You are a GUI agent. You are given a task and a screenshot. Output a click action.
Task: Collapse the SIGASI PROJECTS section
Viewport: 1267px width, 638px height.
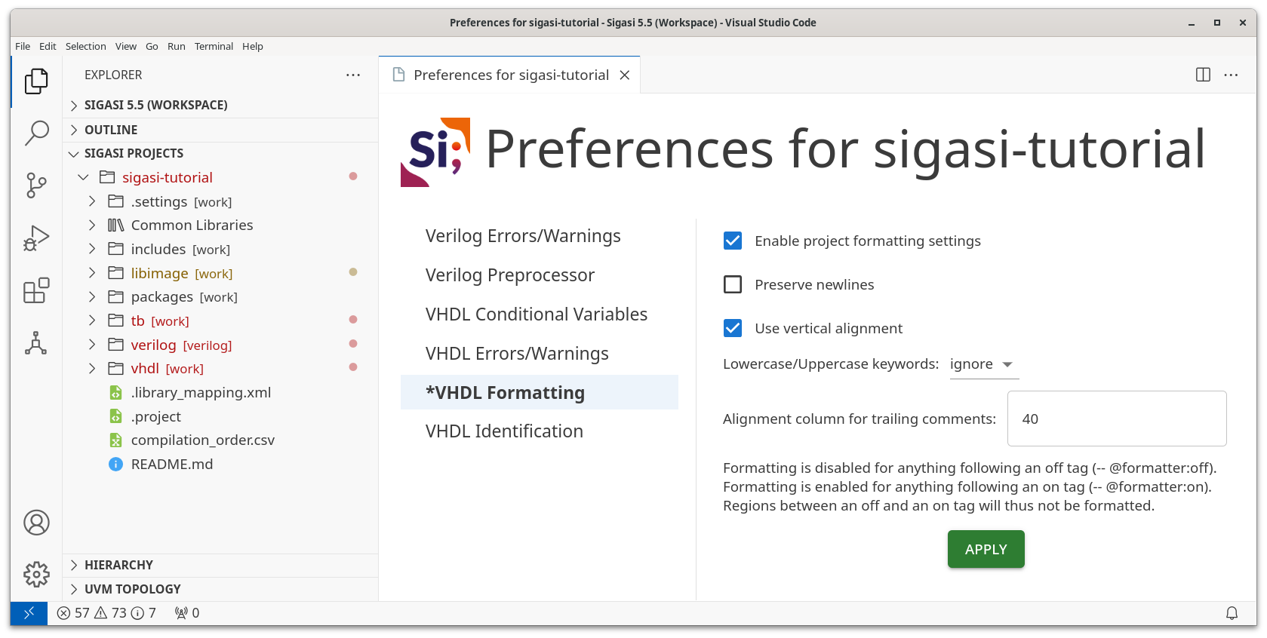coord(74,154)
